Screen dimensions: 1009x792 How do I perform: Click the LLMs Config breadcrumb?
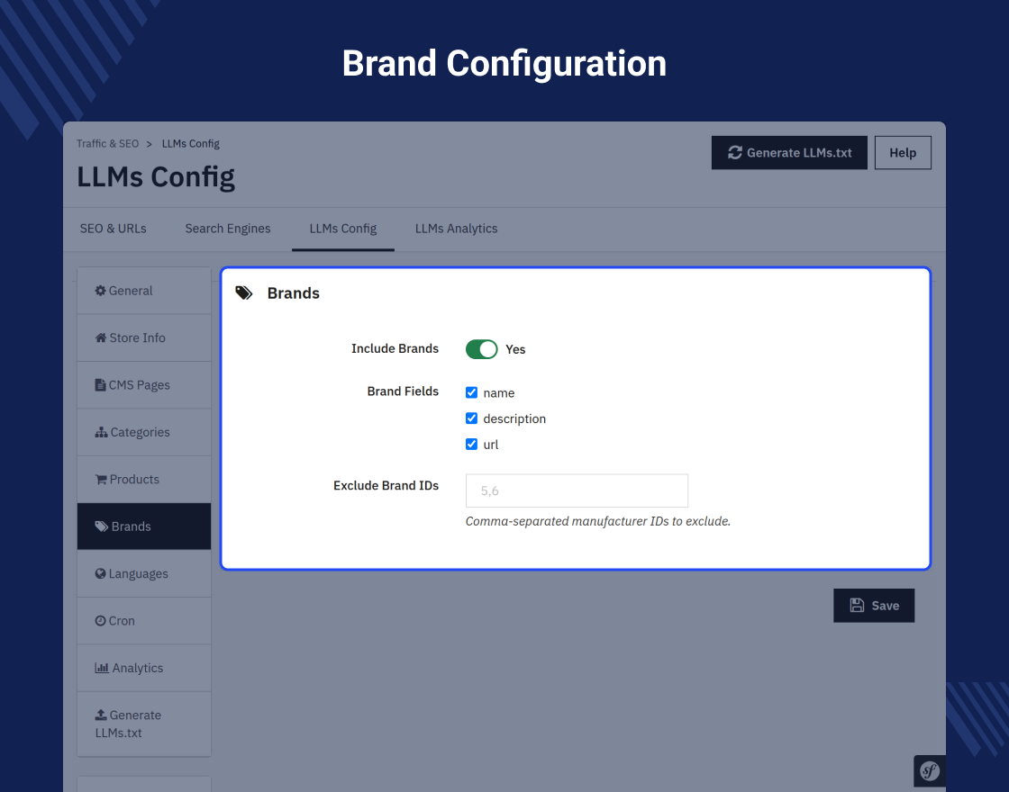coord(190,143)
